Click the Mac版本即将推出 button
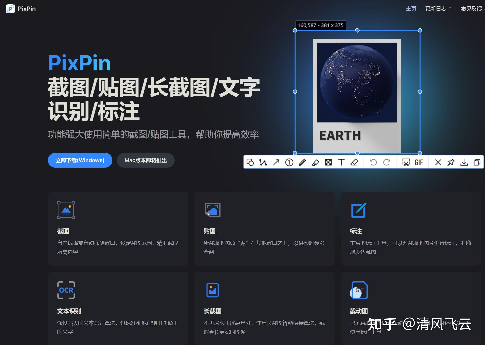 146,160
